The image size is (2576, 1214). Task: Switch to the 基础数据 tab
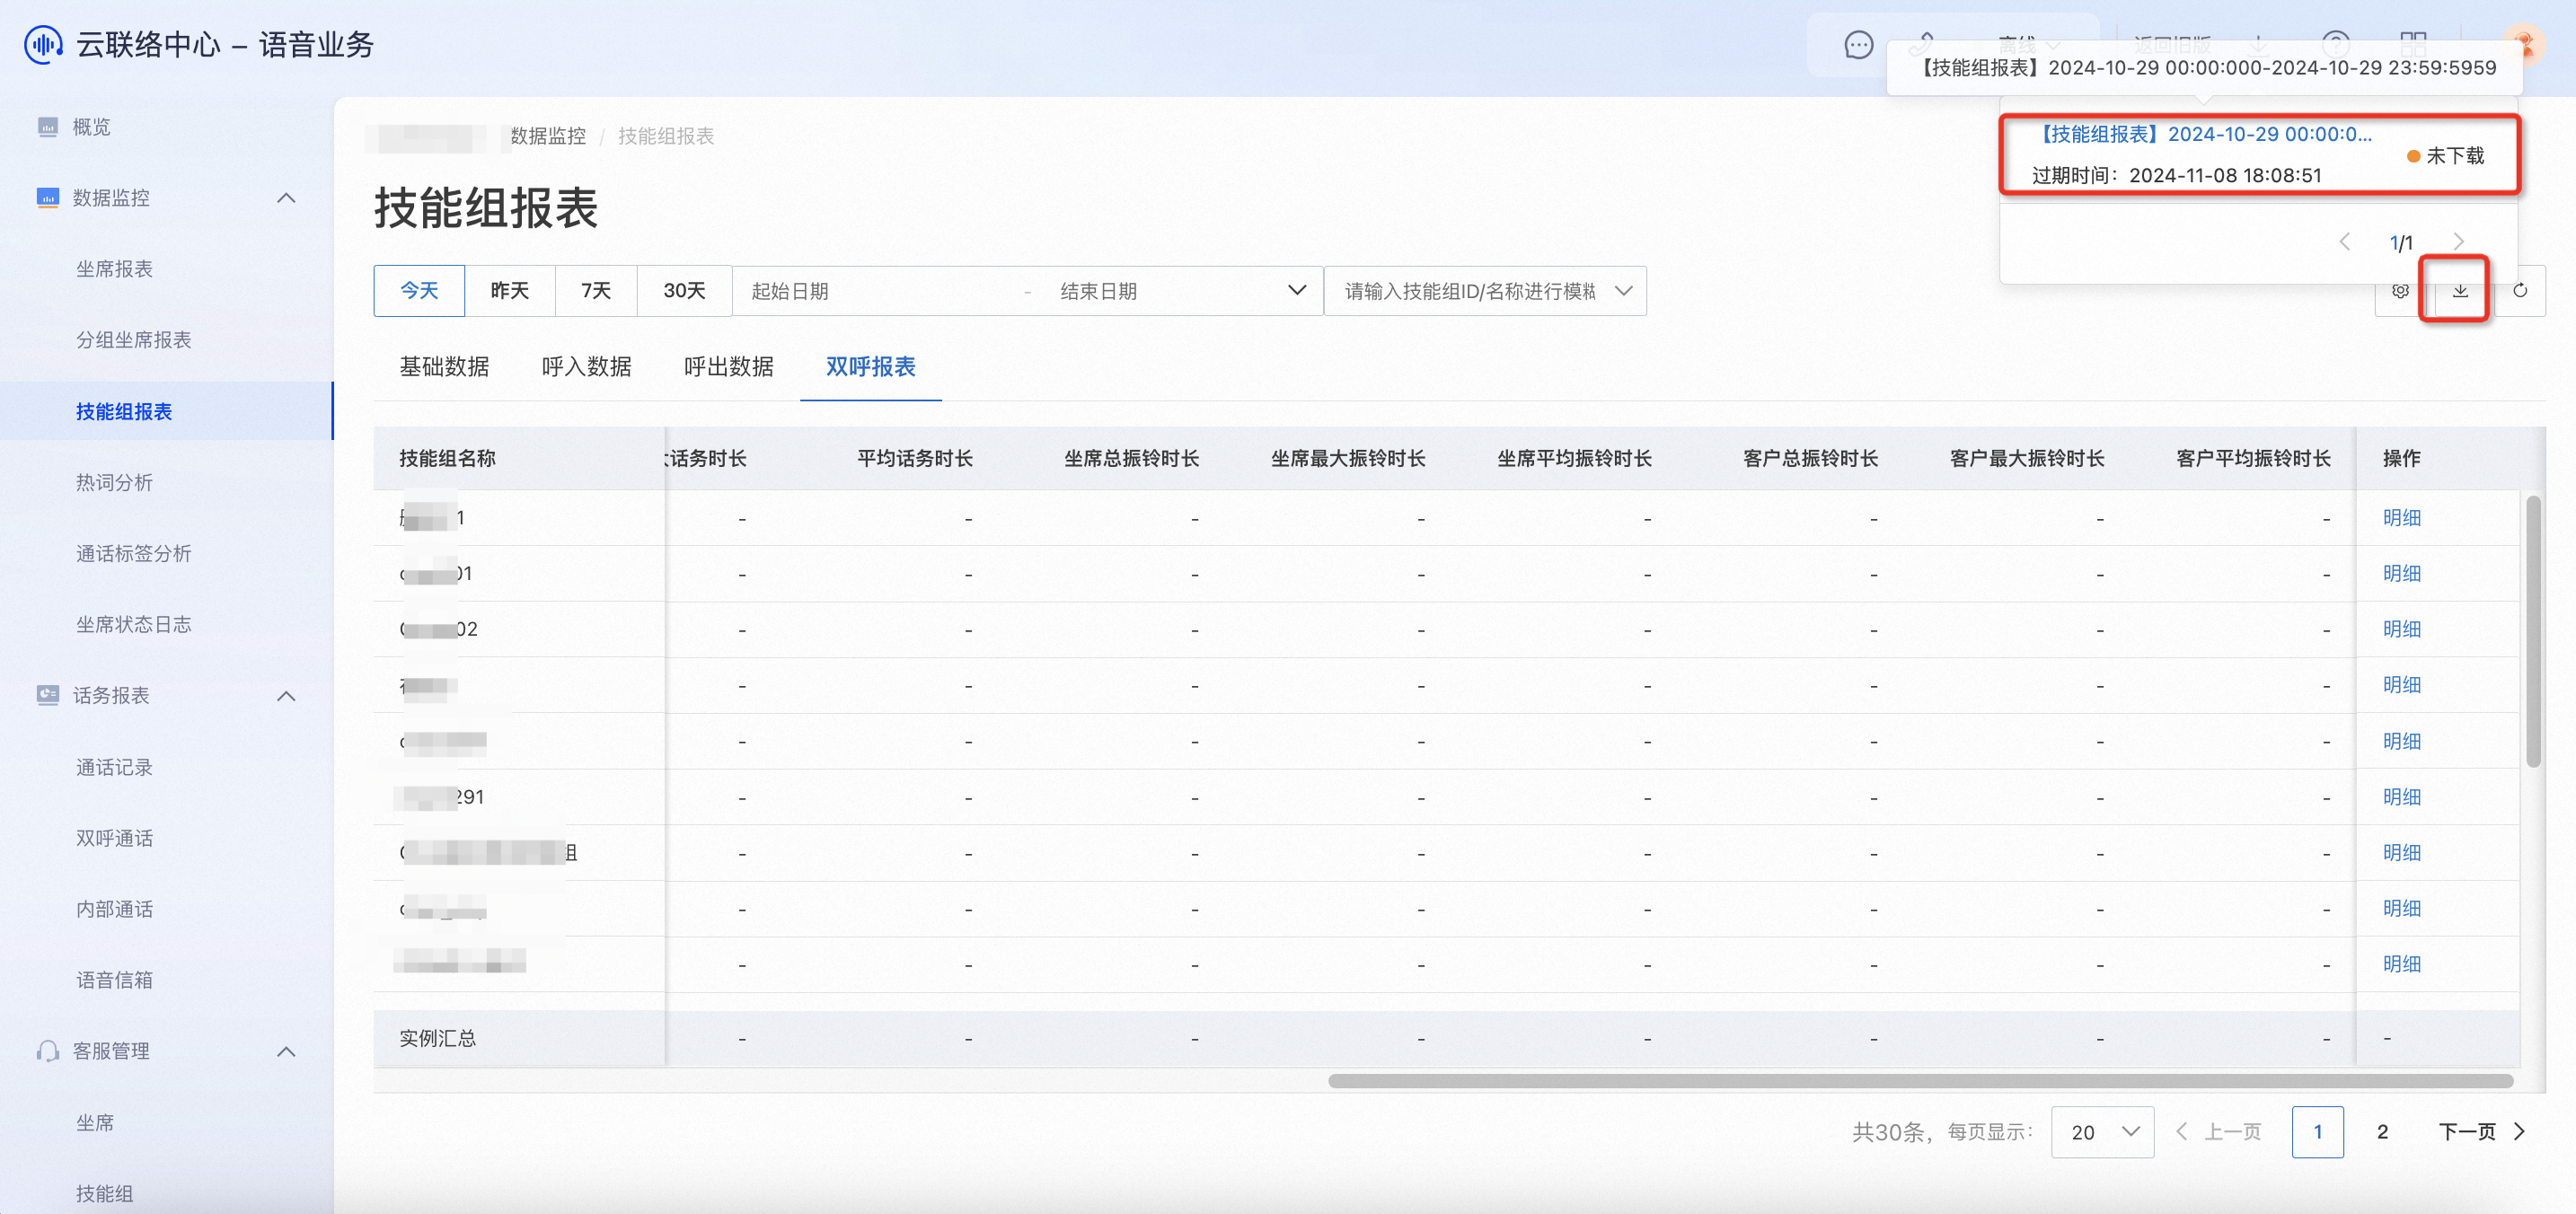(444, 367)
